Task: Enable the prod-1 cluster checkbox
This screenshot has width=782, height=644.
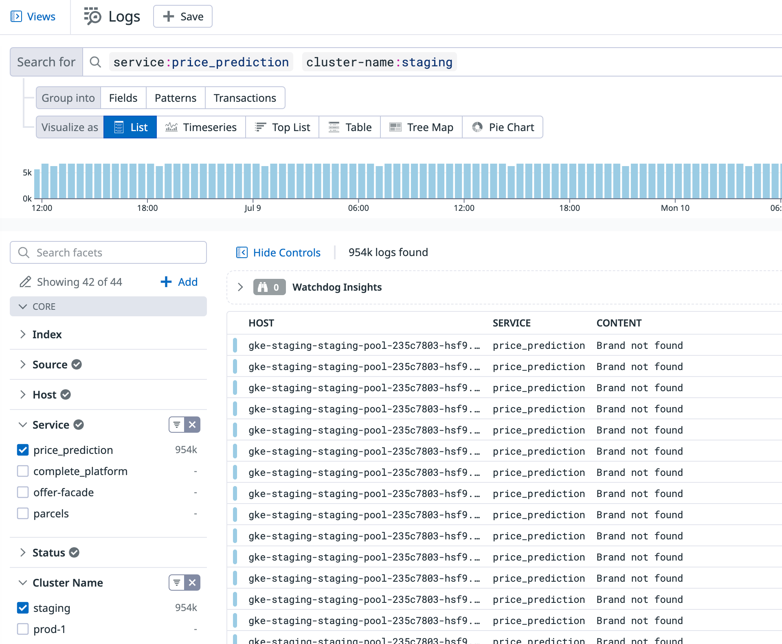Action: point(23,629)
